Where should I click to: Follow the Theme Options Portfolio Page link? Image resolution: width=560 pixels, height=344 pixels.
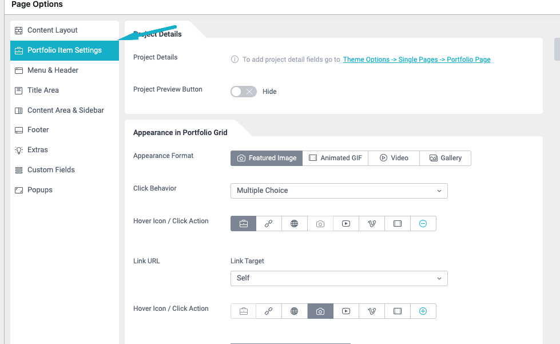tap(416, 60)
